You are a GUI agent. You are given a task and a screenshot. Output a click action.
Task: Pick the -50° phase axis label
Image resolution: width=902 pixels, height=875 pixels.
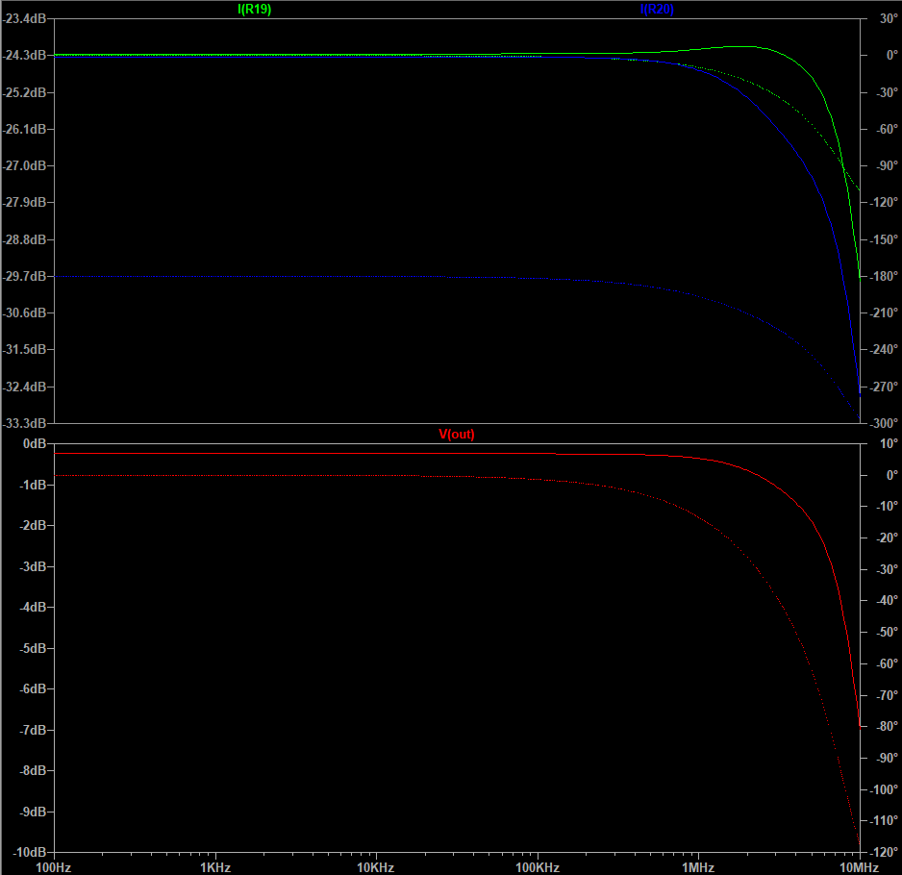pyautogui.click(x=889, y=633)
